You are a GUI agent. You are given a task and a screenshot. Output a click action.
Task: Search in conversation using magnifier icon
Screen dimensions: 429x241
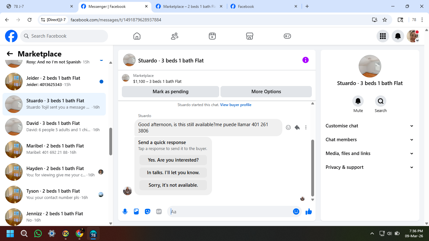381,101
